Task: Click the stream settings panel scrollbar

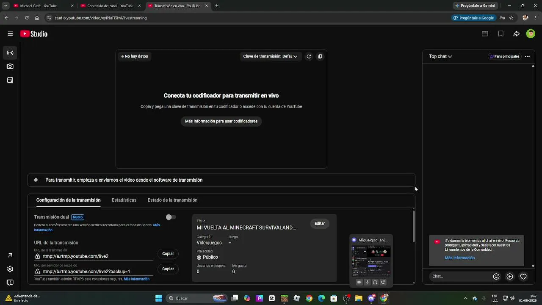Action: coord(414,226)
